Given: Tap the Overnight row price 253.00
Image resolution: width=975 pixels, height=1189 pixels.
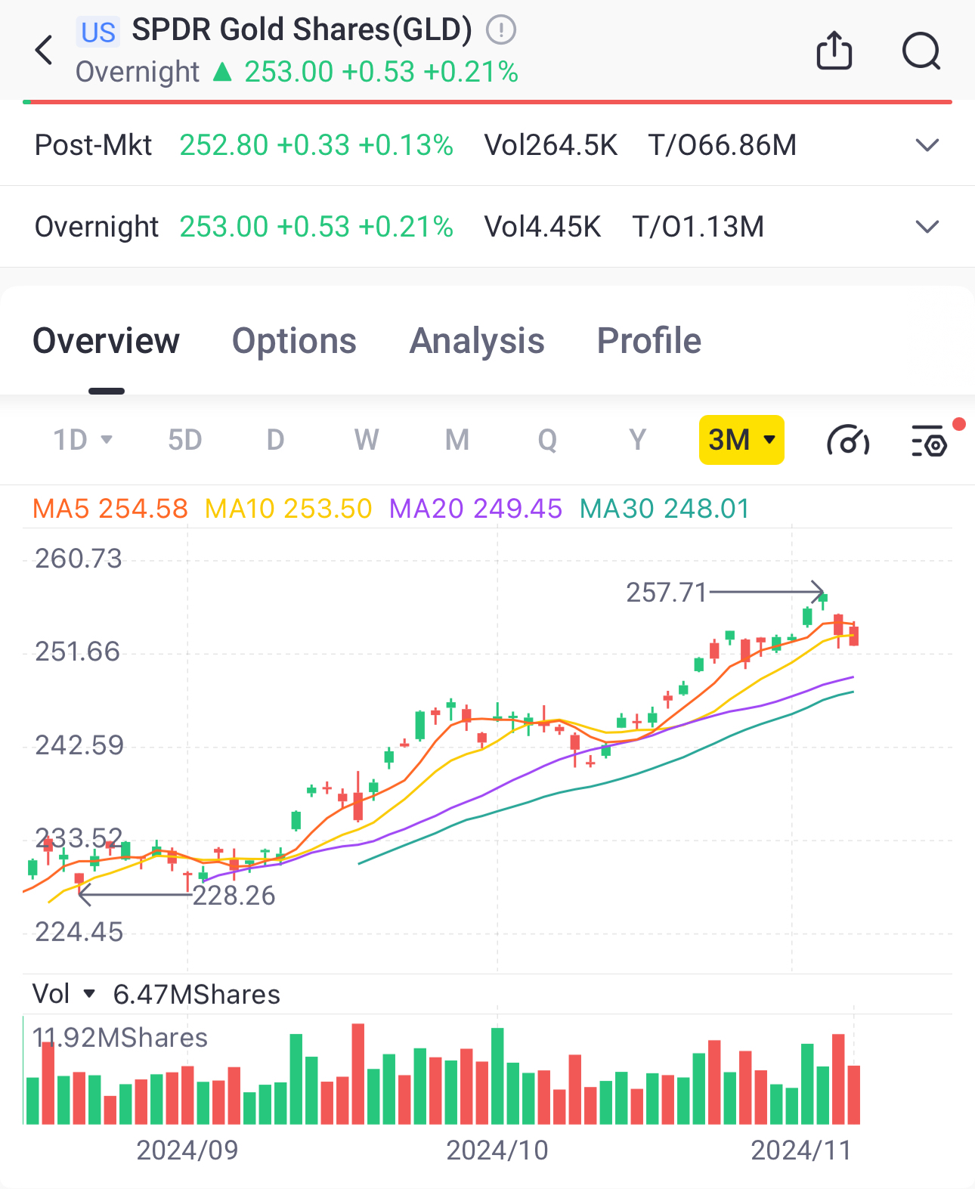Looking at the screenshot, I should (x=224, y=227).
